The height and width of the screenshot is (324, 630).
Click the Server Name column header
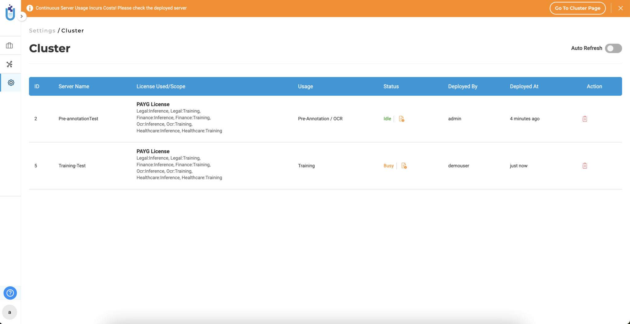click(74, 87)
